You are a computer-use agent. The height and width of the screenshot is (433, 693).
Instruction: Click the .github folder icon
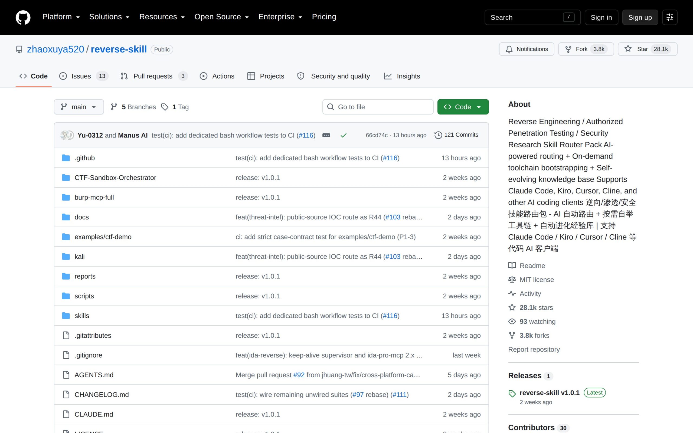(66, 158)
